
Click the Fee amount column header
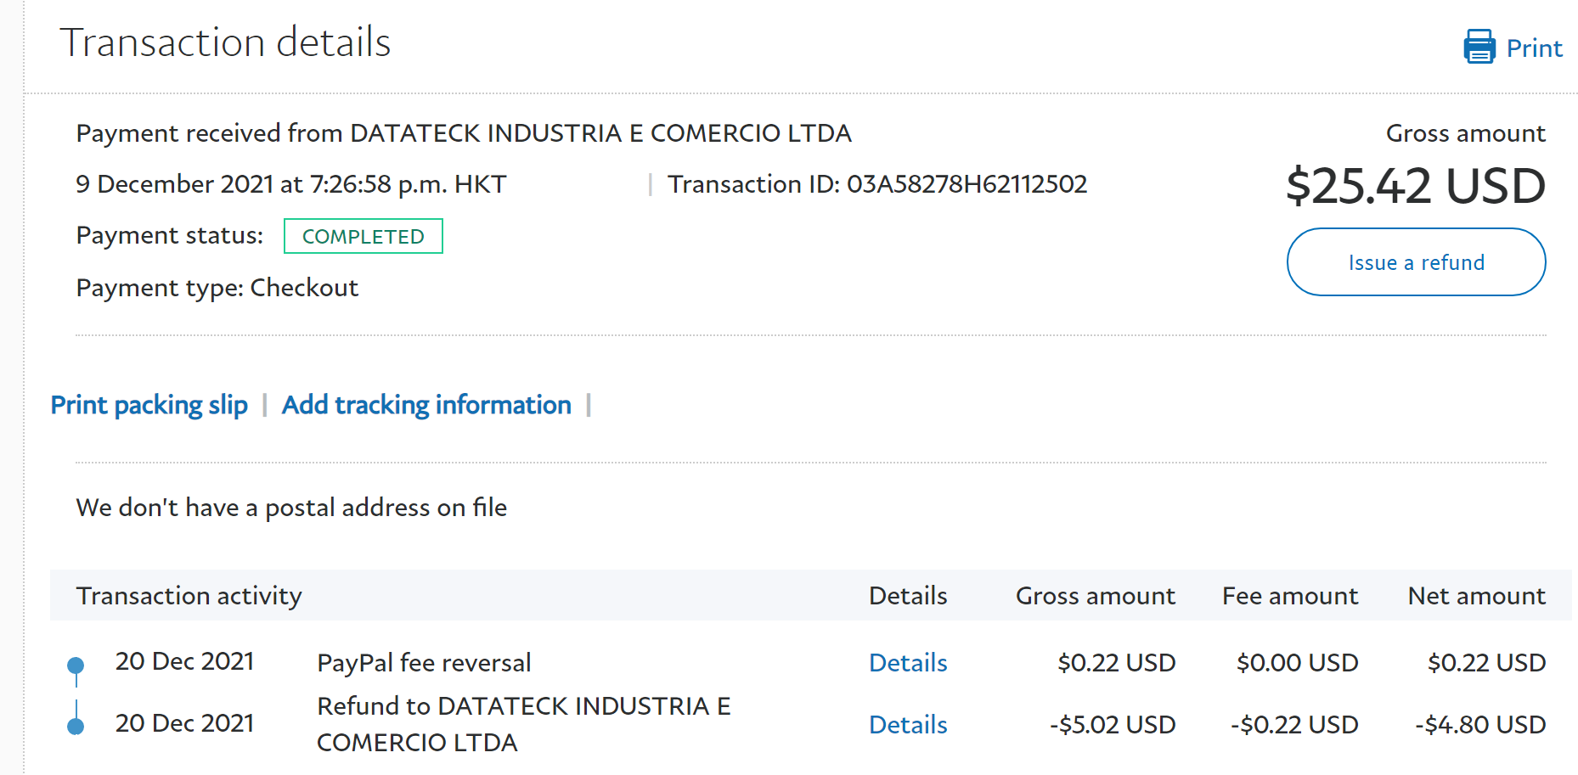tap(1289, 596)
